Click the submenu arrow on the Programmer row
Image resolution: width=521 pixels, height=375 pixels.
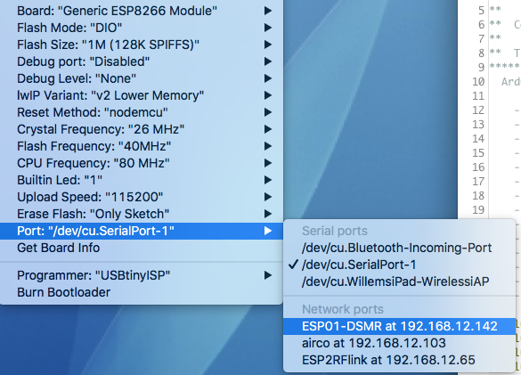(268, 275)
